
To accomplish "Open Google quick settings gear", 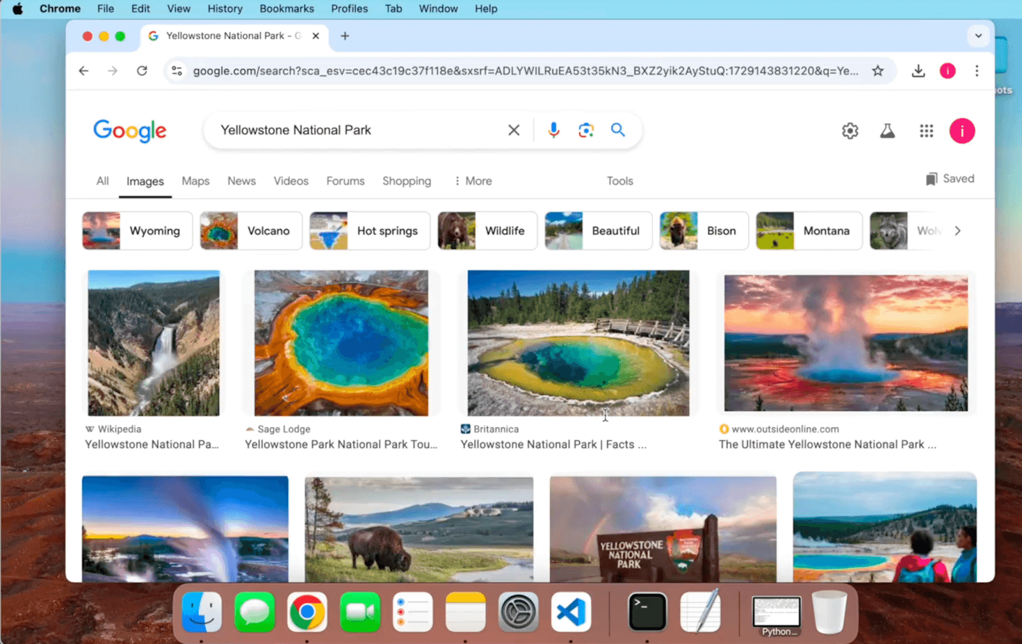I will tap(850, 131).
